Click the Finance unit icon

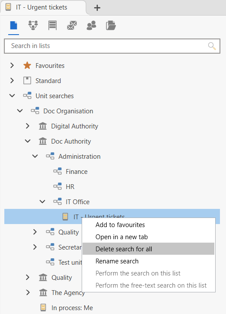tap(57, 171)
